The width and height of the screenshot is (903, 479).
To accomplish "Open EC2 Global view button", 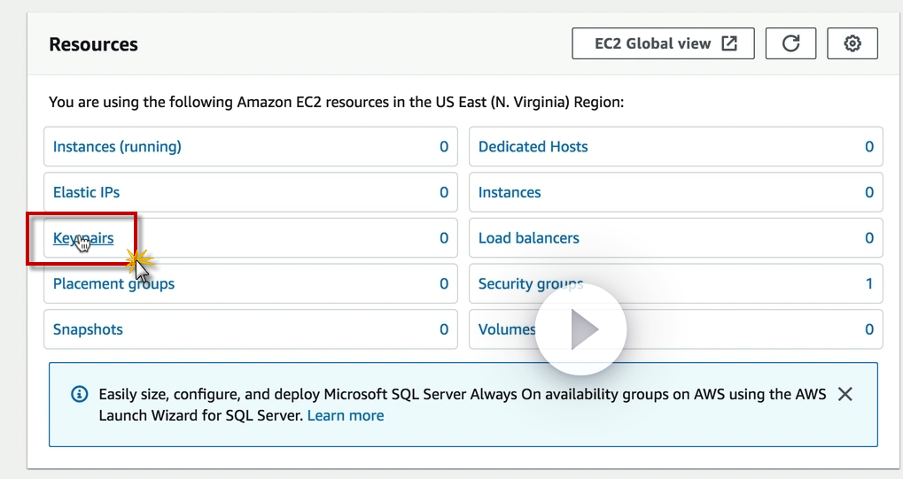I will 663,43.
